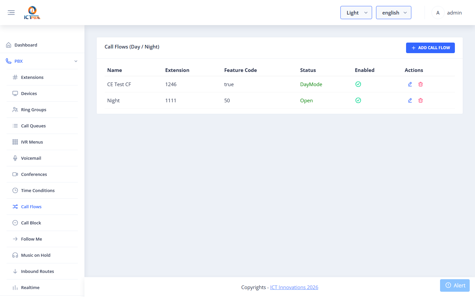Viewport: 475px width, 297px height.
Task: Click the Name column header
Action: click(x=114, y=70)
